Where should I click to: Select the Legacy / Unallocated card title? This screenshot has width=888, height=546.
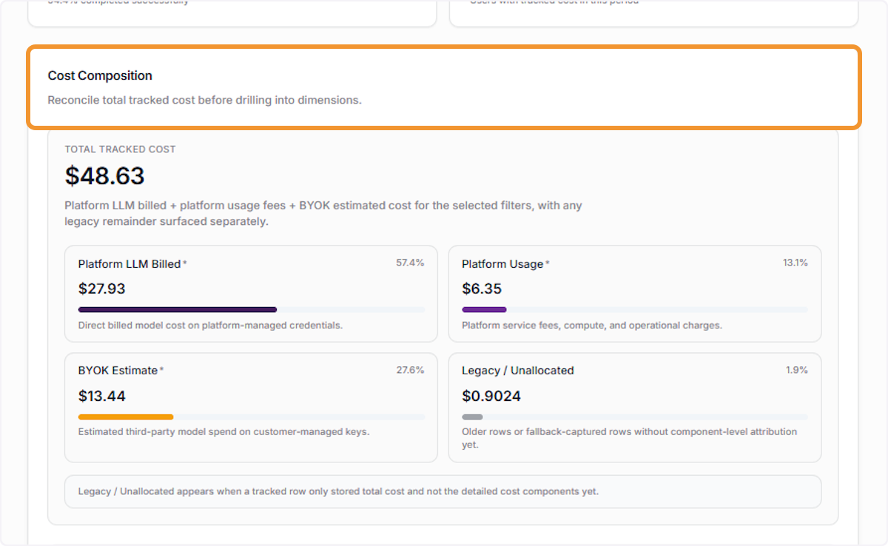tap(518, 371)
